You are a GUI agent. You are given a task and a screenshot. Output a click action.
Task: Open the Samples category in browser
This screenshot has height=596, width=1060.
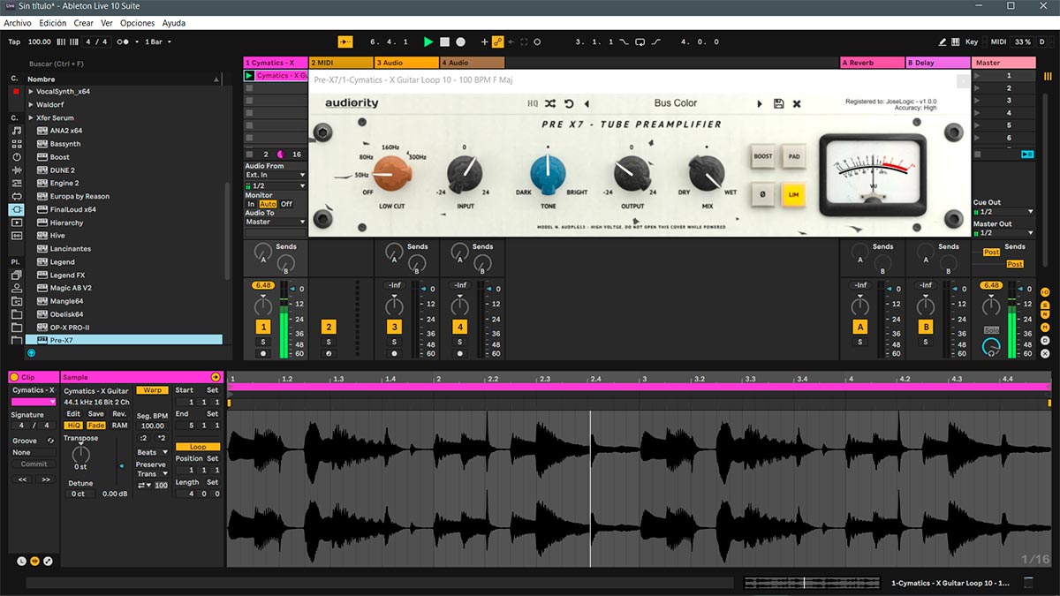[17, 237]
